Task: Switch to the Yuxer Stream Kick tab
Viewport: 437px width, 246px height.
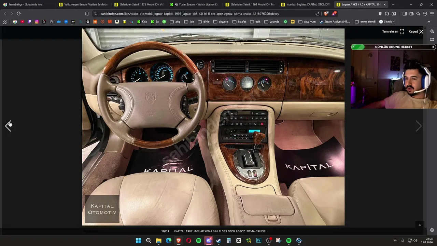Action: [x=194, y=4]
